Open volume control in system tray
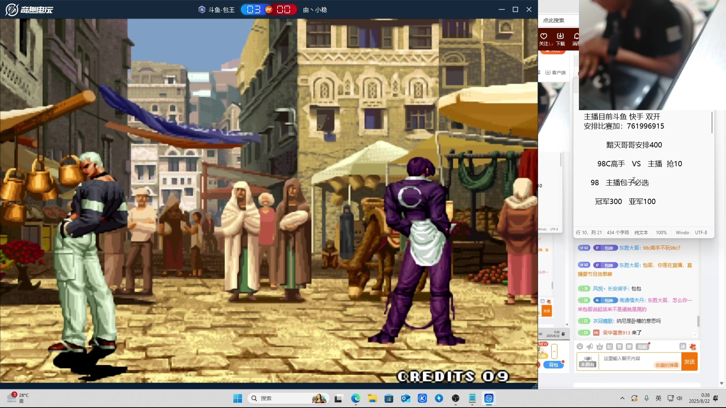Screen dimensions: 726x408 click(679, 398)
